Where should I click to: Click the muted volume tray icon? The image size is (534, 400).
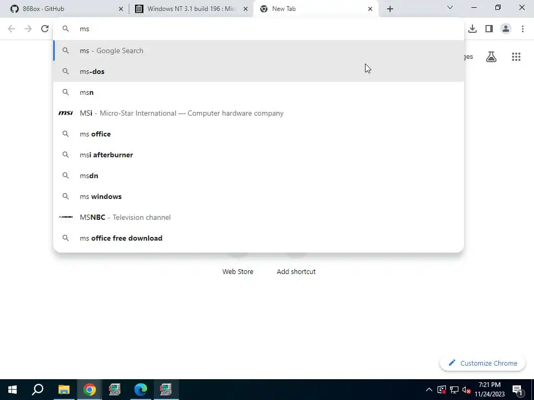(x=466, y=390)
